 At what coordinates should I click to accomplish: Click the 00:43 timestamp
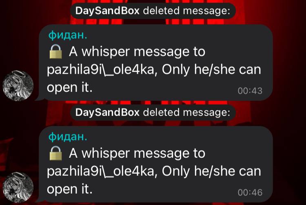coord(250,91)
